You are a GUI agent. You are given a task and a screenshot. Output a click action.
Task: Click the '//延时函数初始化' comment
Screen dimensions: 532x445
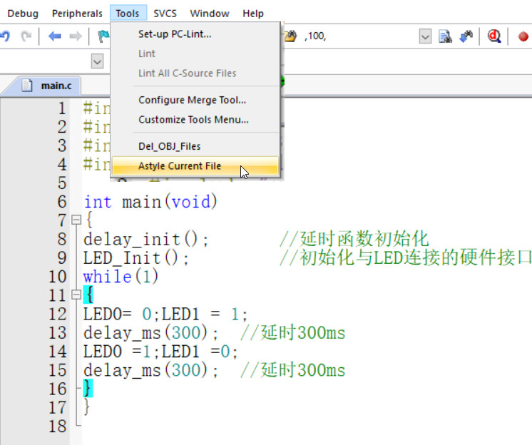(354, 239)
